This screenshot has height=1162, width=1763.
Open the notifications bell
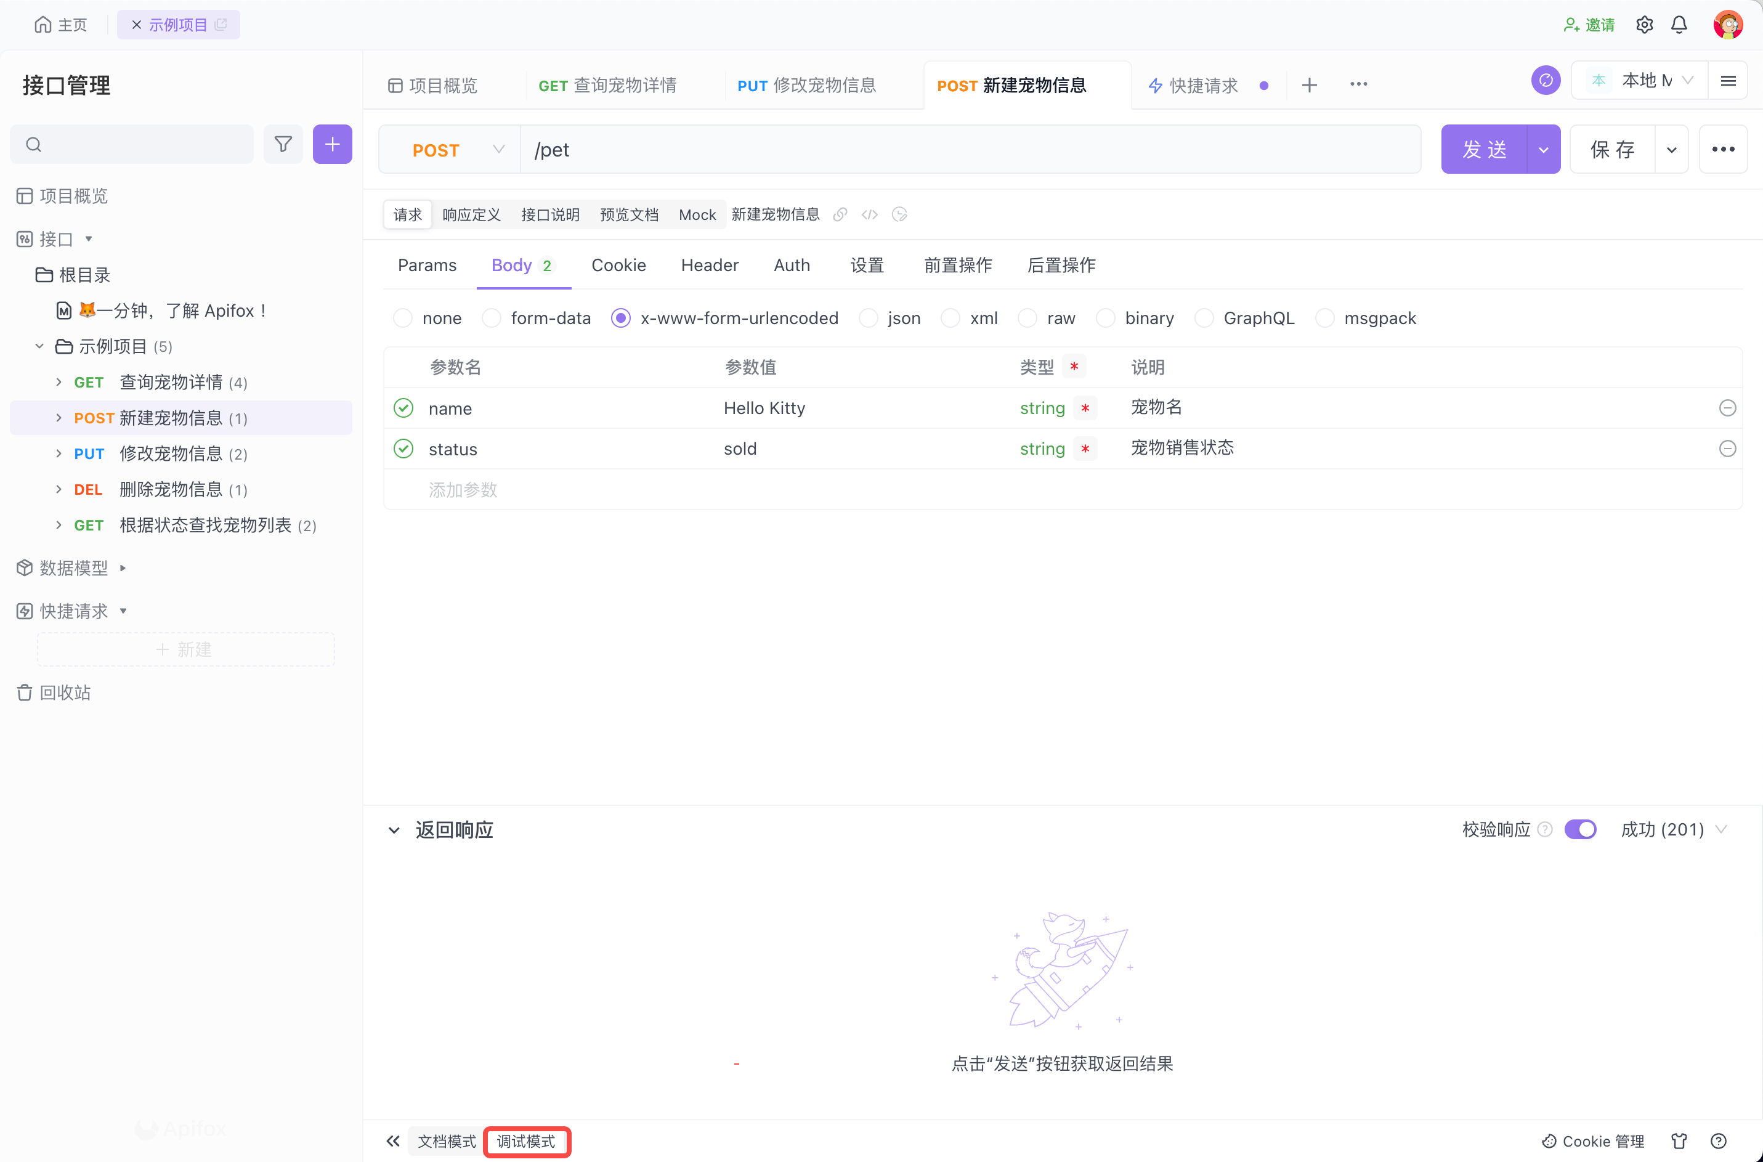point(1679,25)
